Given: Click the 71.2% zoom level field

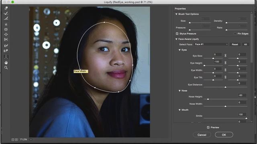Looking at the screenshot, I should coord(24,140).
